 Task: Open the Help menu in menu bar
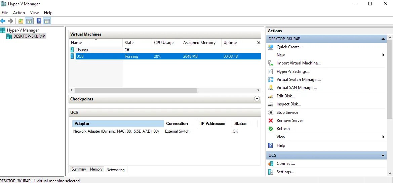(x=48, y=13)
